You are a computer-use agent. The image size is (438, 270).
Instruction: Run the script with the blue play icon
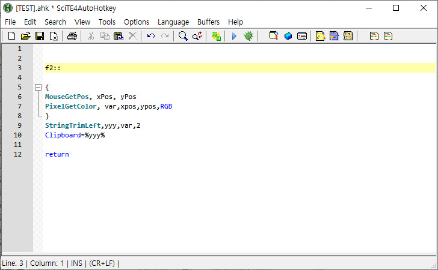(x=235, y=36)
